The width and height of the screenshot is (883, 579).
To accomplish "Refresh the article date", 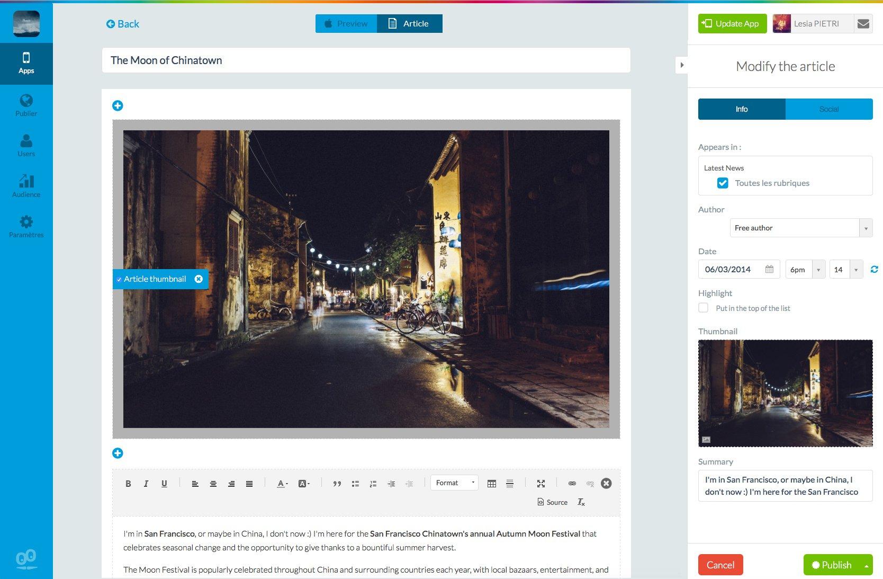I will pyautogui.click(x=874, y=270).
